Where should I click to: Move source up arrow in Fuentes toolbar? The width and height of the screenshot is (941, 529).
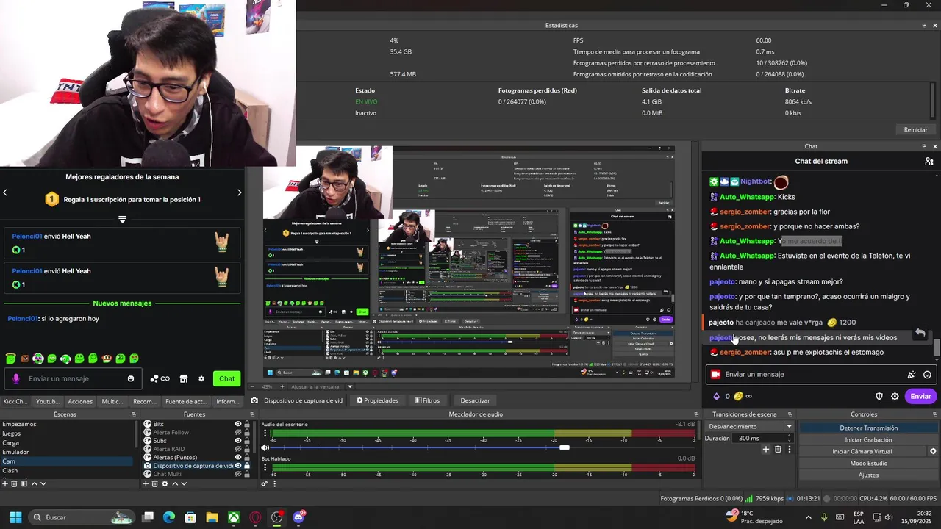[174, 483]
